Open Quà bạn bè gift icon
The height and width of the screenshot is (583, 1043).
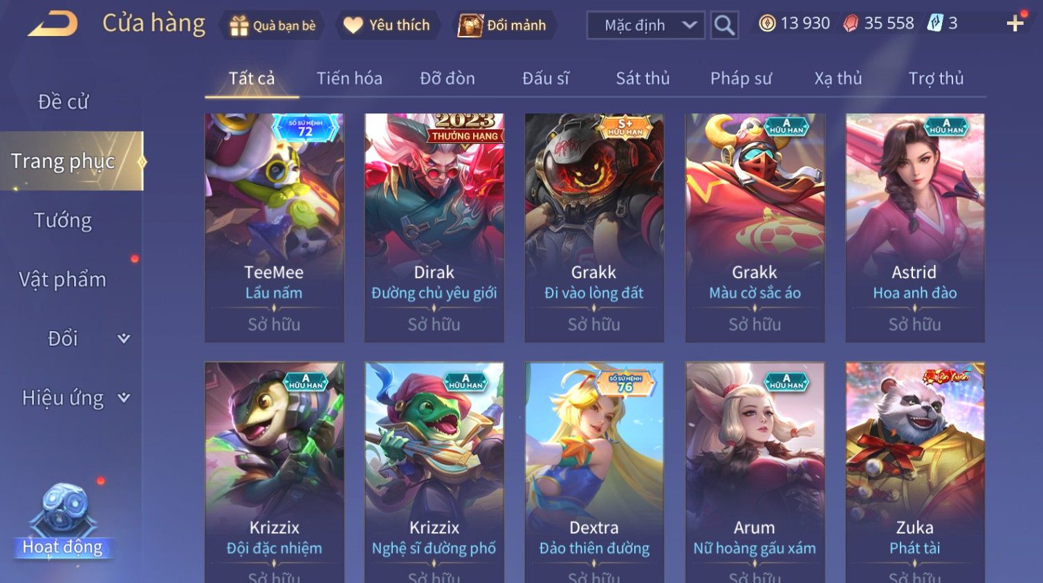pyautogui.click(x=239, y=26)
